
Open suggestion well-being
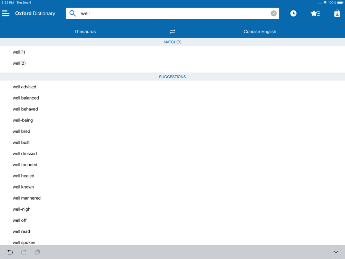172,120
